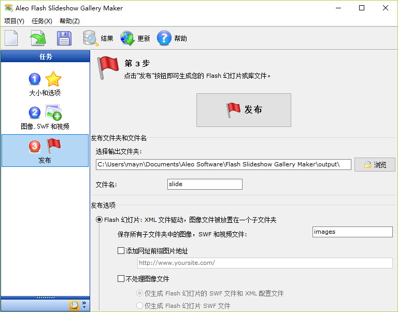This screenshot has height=312, width=398.
Task: Select 仅生成 Flash 幻灯片 SWF 文件 radio
Action: click(139, 305)
